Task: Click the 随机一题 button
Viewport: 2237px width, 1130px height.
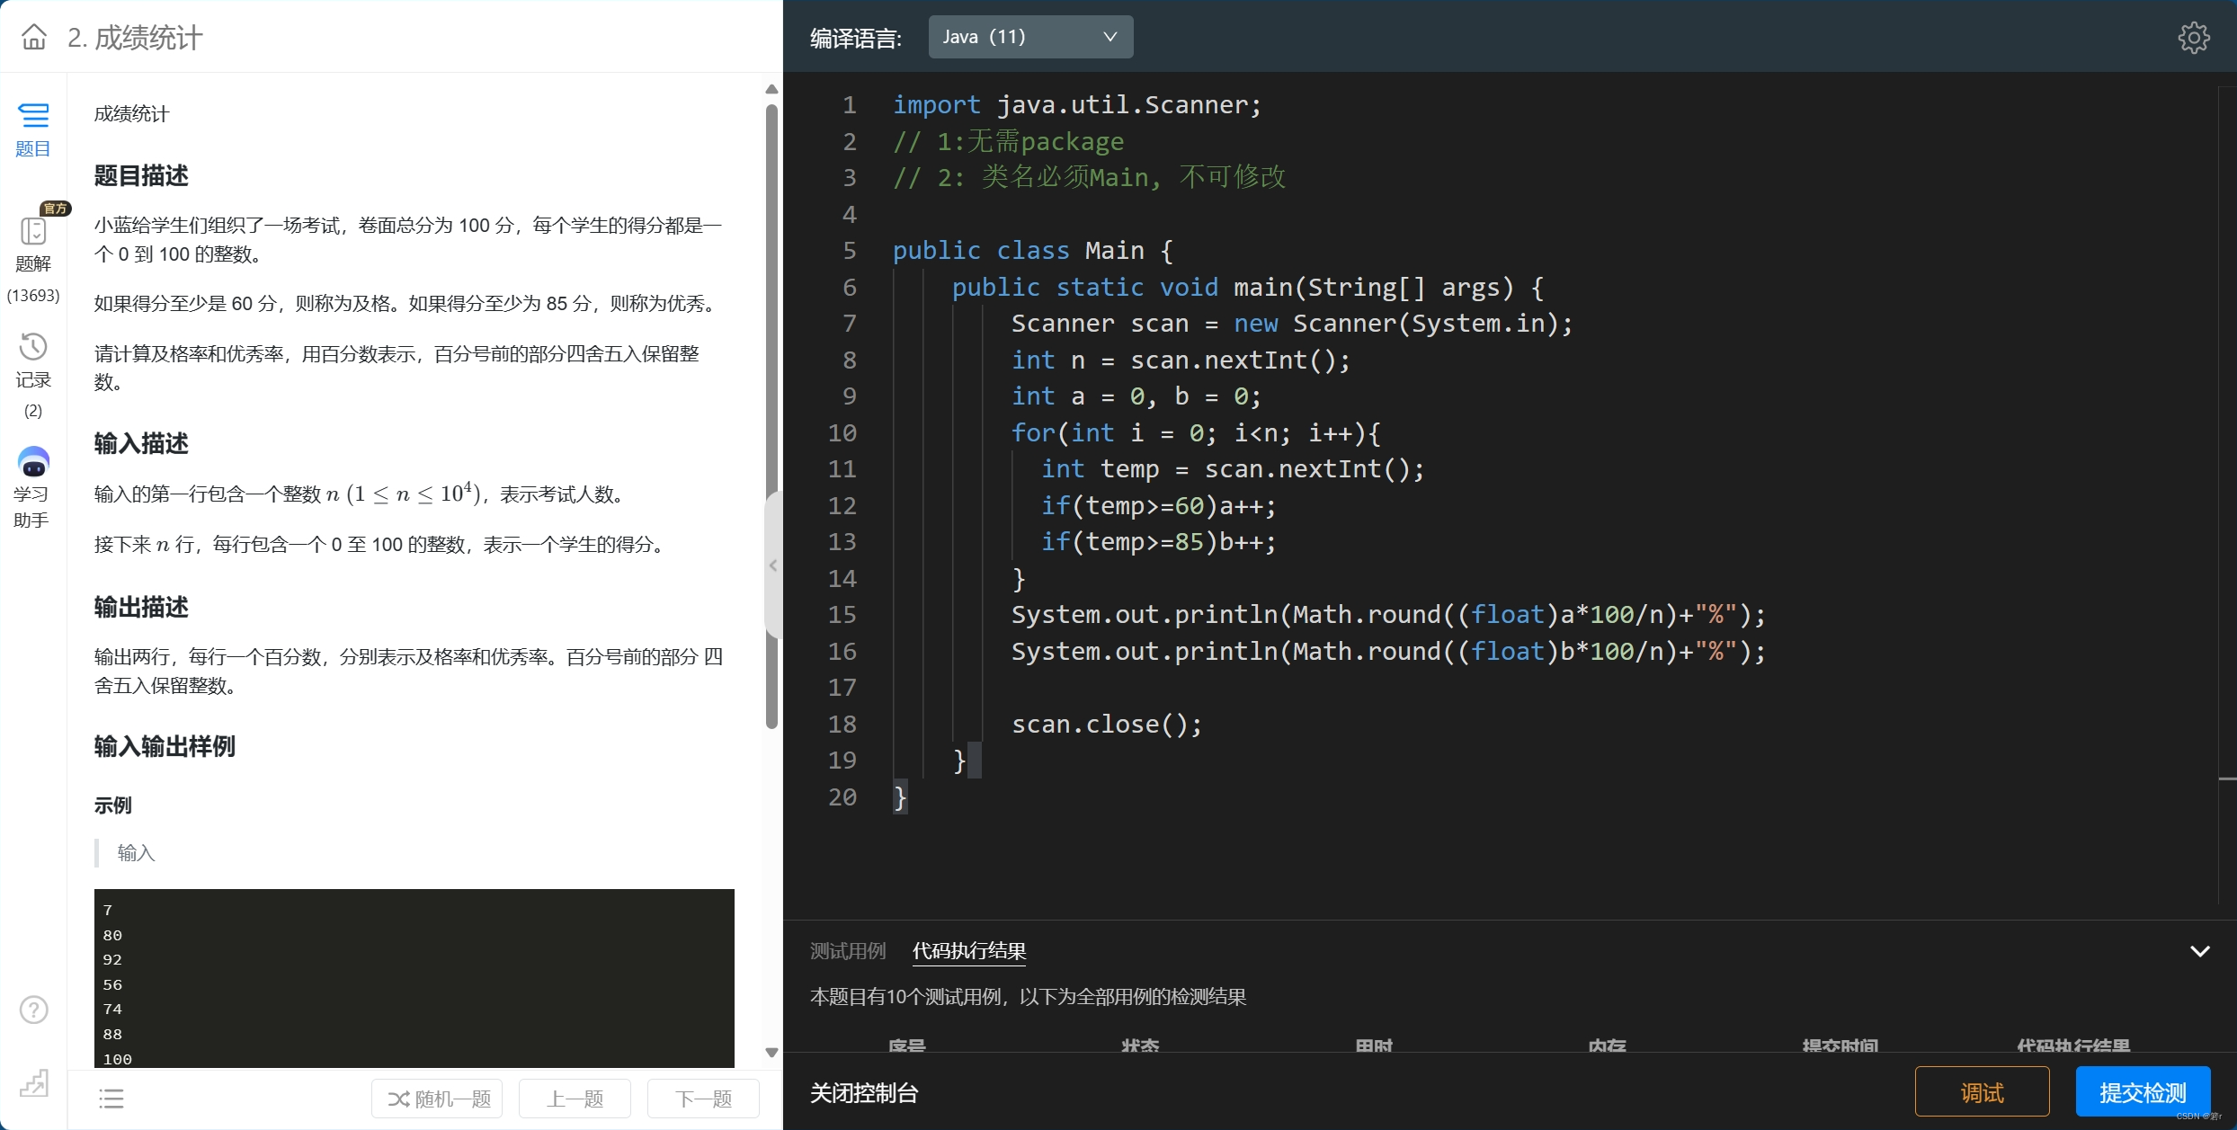Action: click(438, 1099)
